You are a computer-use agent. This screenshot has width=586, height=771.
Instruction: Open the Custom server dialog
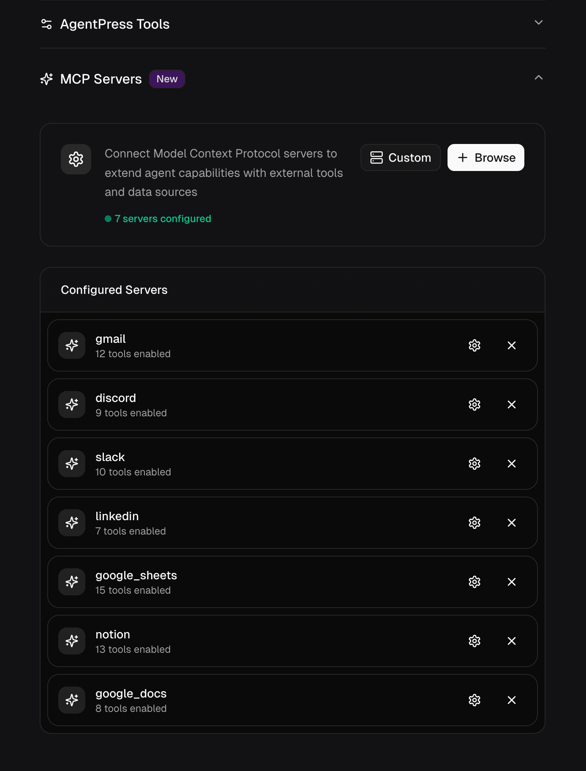[x=400, y=157]
